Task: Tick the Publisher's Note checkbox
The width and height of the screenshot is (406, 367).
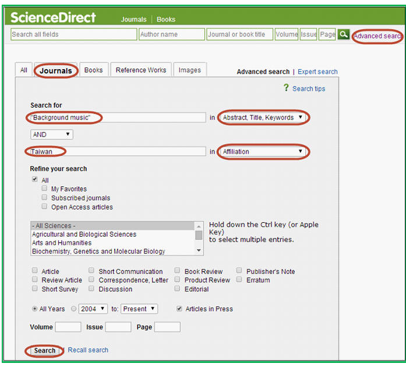Action: click(x=239, y=270)
